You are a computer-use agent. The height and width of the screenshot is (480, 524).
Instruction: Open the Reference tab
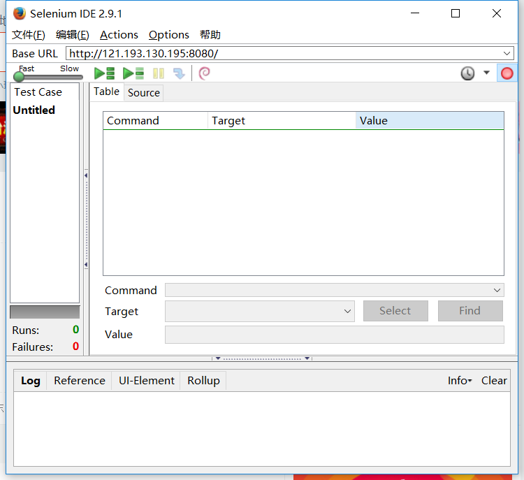[80, 381]
